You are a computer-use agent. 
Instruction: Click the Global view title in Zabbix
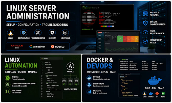(107, 33)
